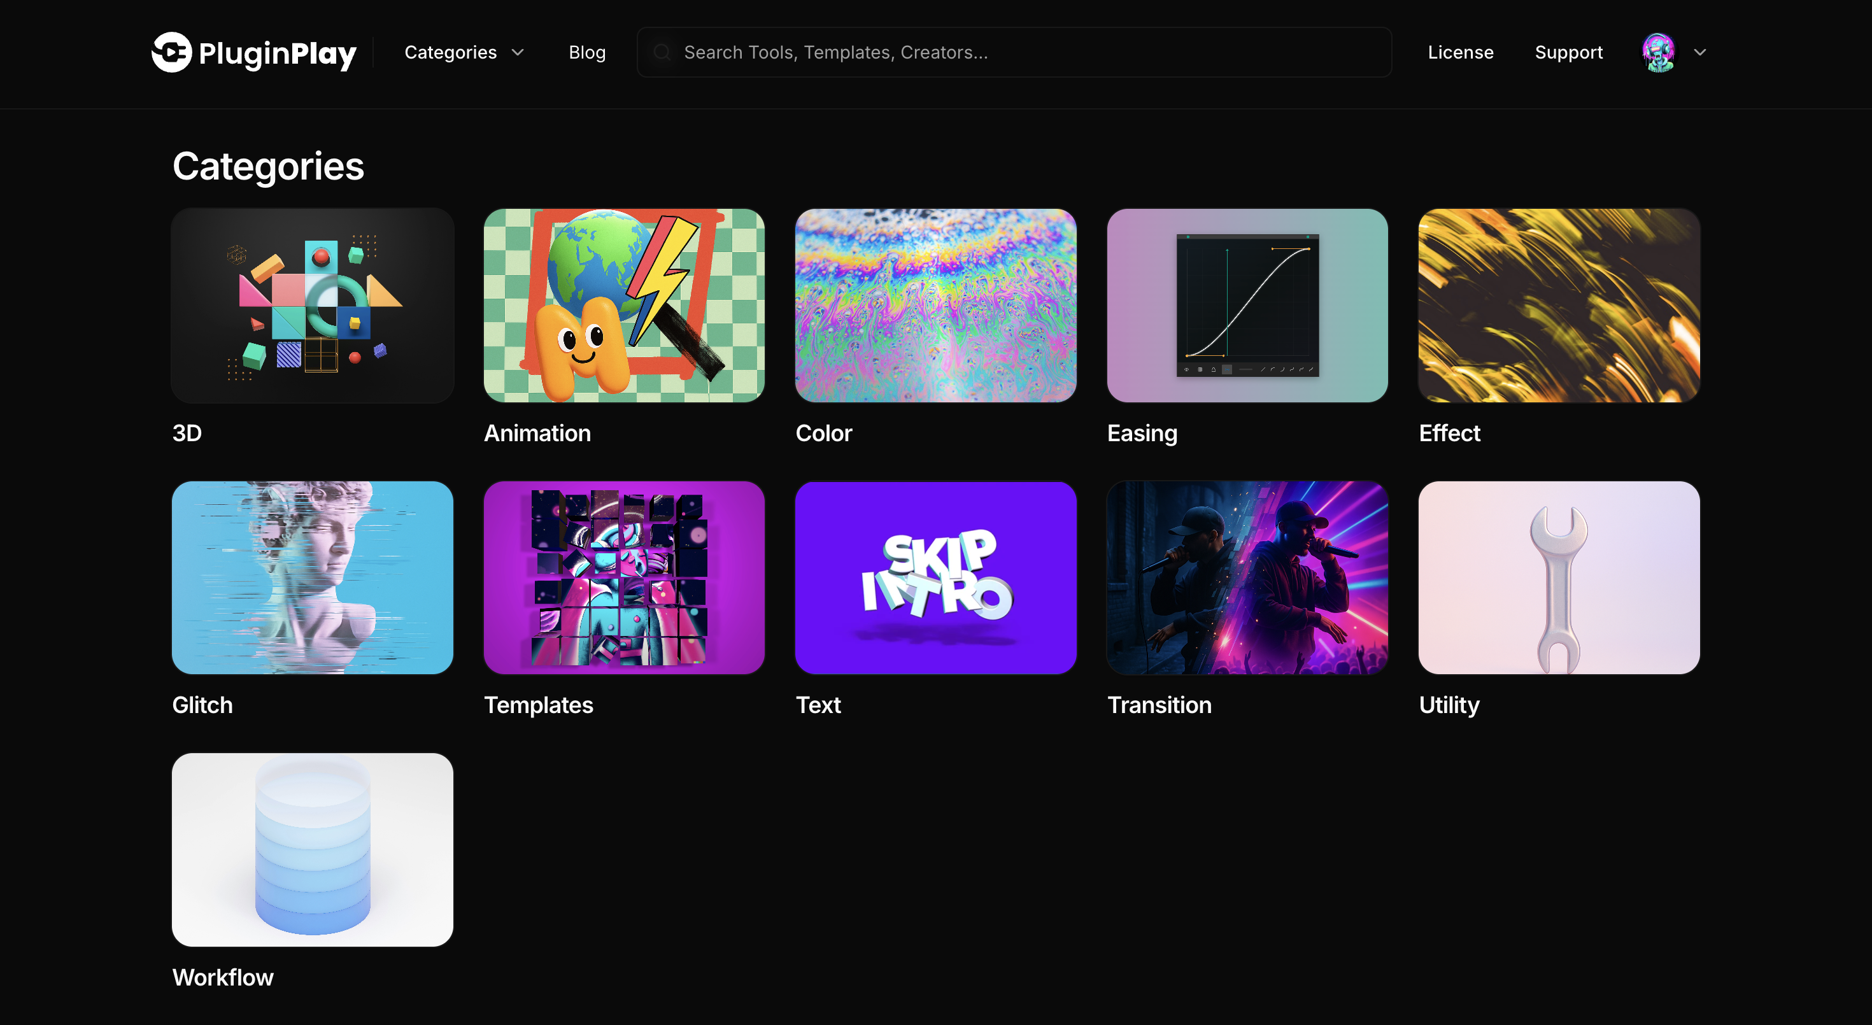Click the search magnifier icon

pyautogui.click(x=662, y=52)
